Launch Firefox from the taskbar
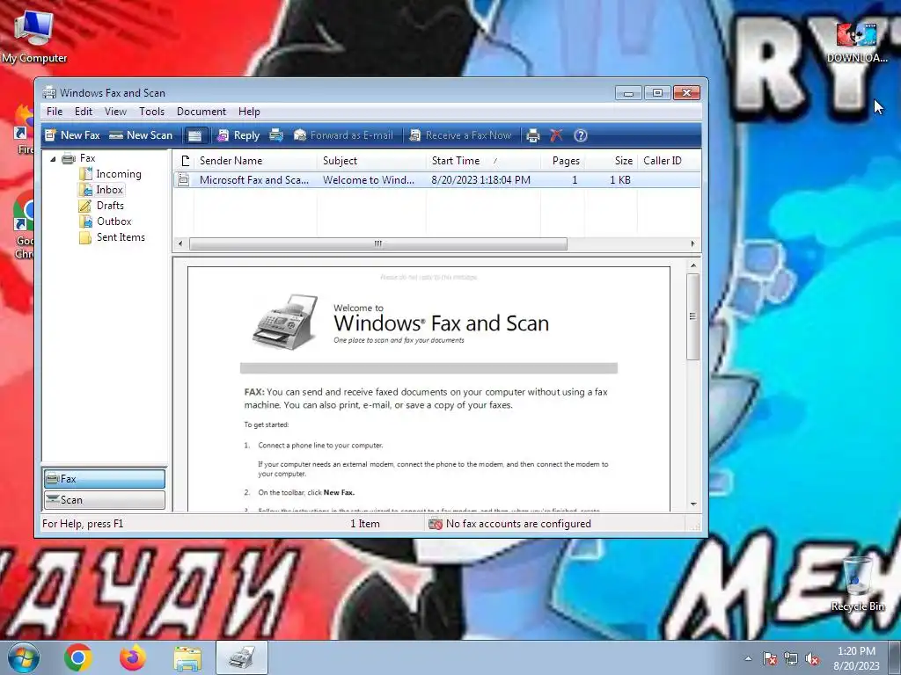 click(x=133, y=657)
